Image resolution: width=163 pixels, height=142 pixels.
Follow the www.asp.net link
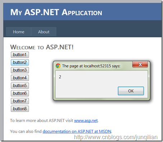coord(86,120)
